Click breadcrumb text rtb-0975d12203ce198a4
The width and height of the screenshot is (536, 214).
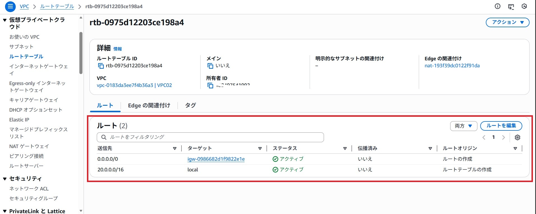pyautogui.click(x=114, y=6)
